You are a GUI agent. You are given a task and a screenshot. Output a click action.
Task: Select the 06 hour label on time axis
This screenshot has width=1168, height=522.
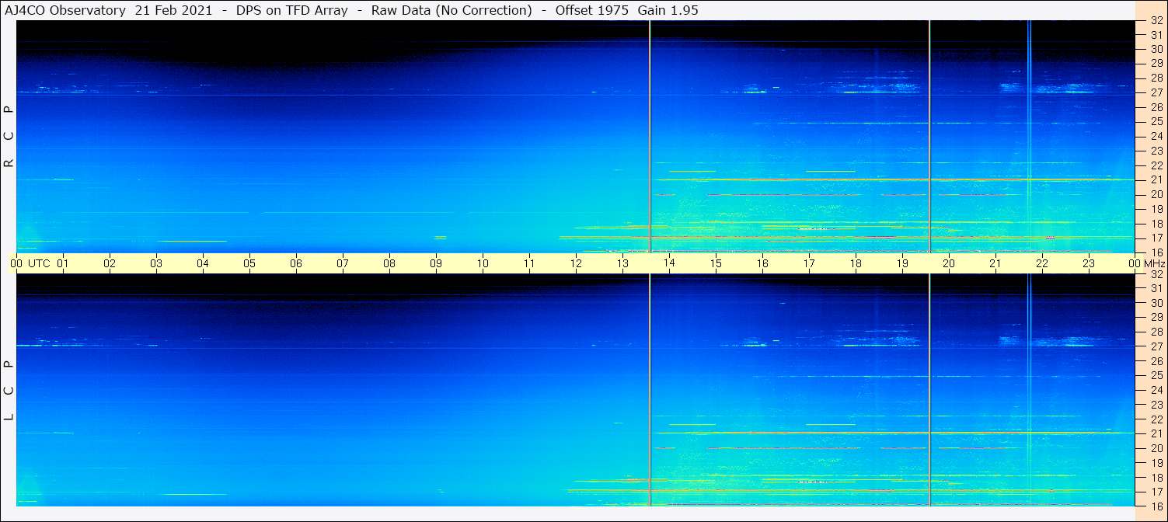coord(296,263)
